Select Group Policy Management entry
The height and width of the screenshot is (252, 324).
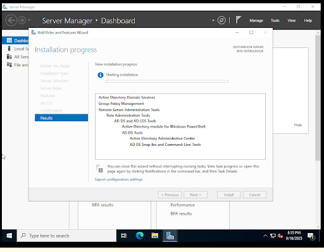[x=121, y=104]
